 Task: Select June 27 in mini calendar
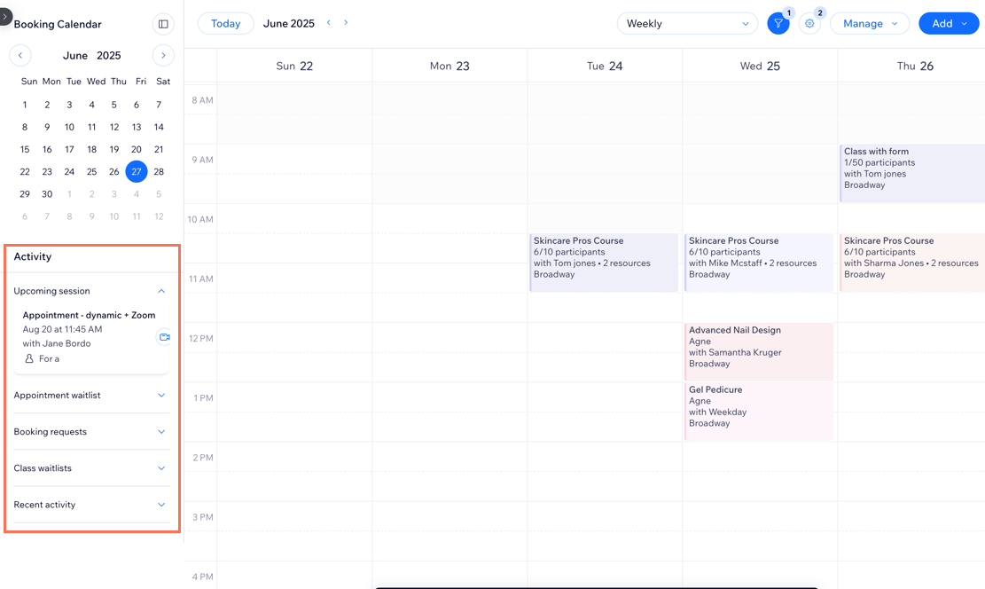coord(137,172)
